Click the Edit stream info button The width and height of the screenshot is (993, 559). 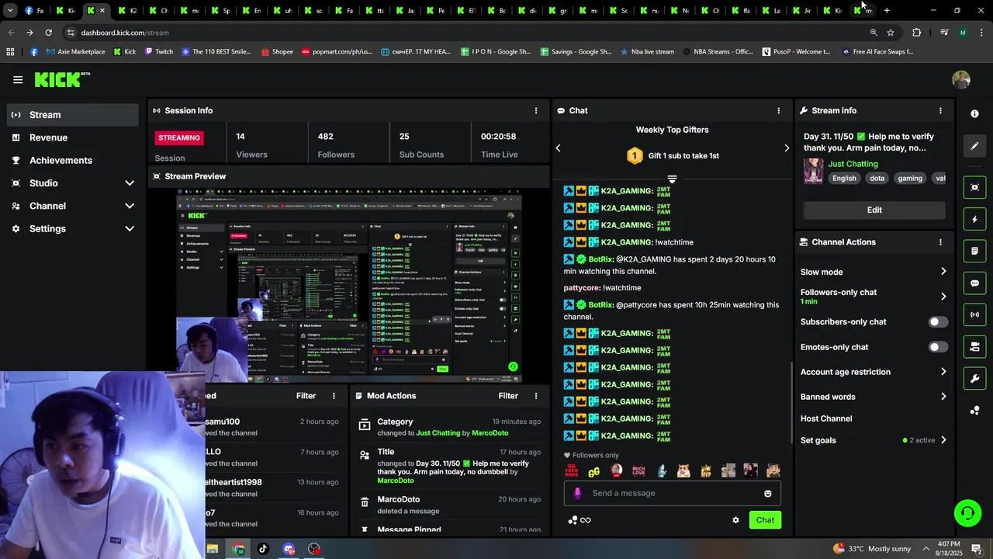coord(874,210)
